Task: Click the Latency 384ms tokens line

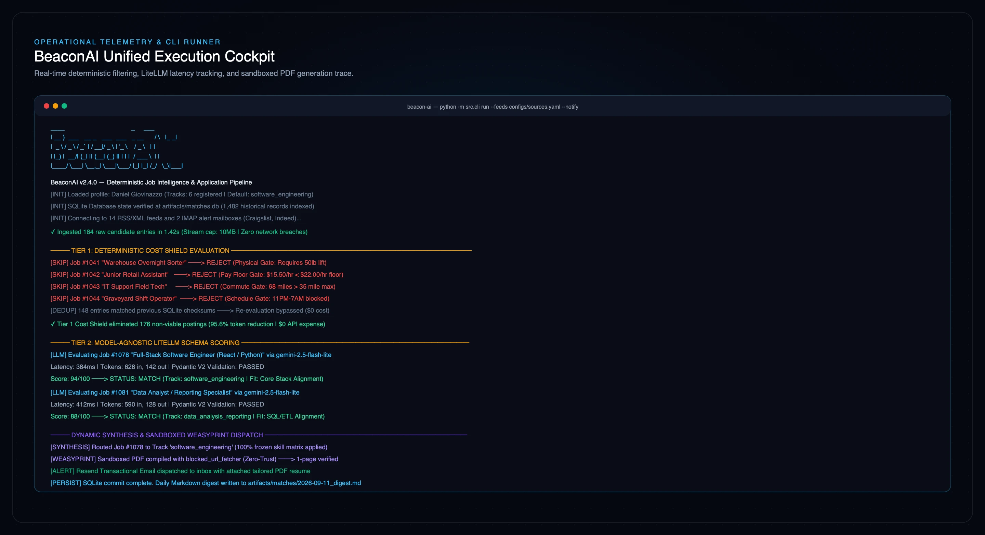Action: (x=157, y=367)
